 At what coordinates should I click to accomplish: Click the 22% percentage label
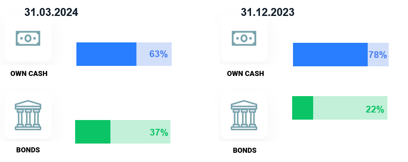(375, 110)
